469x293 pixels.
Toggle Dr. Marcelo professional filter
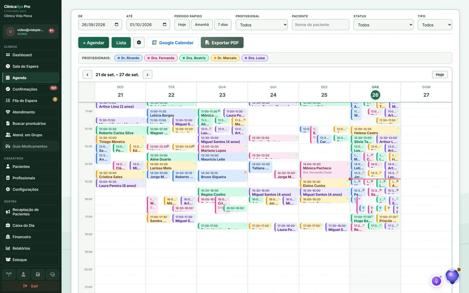[225, 58]
